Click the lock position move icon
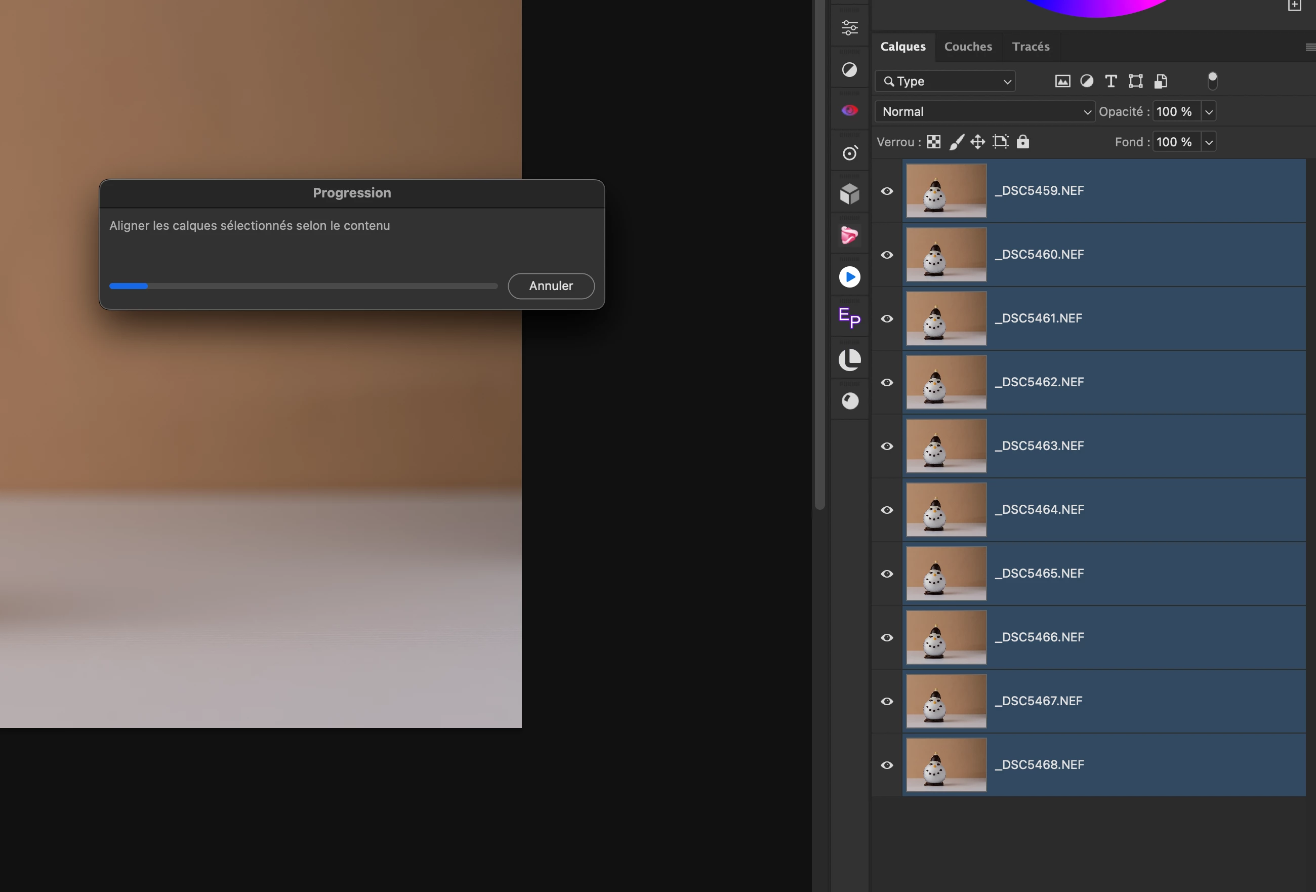The width and height of the screenshot is (1316, 892). (977, 142)
